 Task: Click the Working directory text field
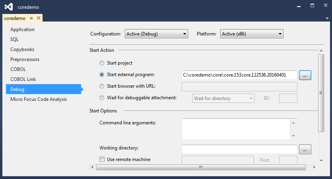click(x=239, y=149)
